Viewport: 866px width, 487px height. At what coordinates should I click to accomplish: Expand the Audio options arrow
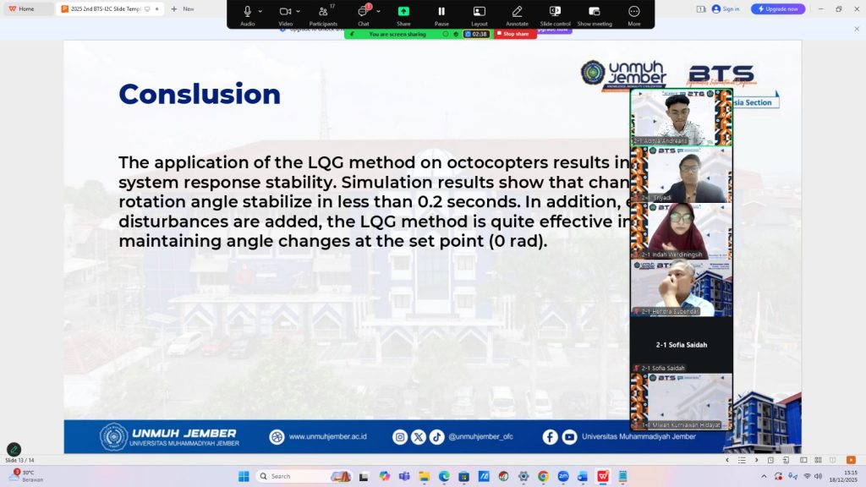(260, 12)
